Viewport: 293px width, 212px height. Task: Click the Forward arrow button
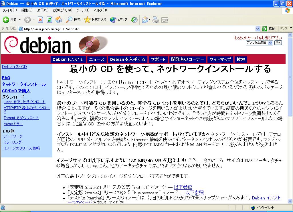(27, 20)
